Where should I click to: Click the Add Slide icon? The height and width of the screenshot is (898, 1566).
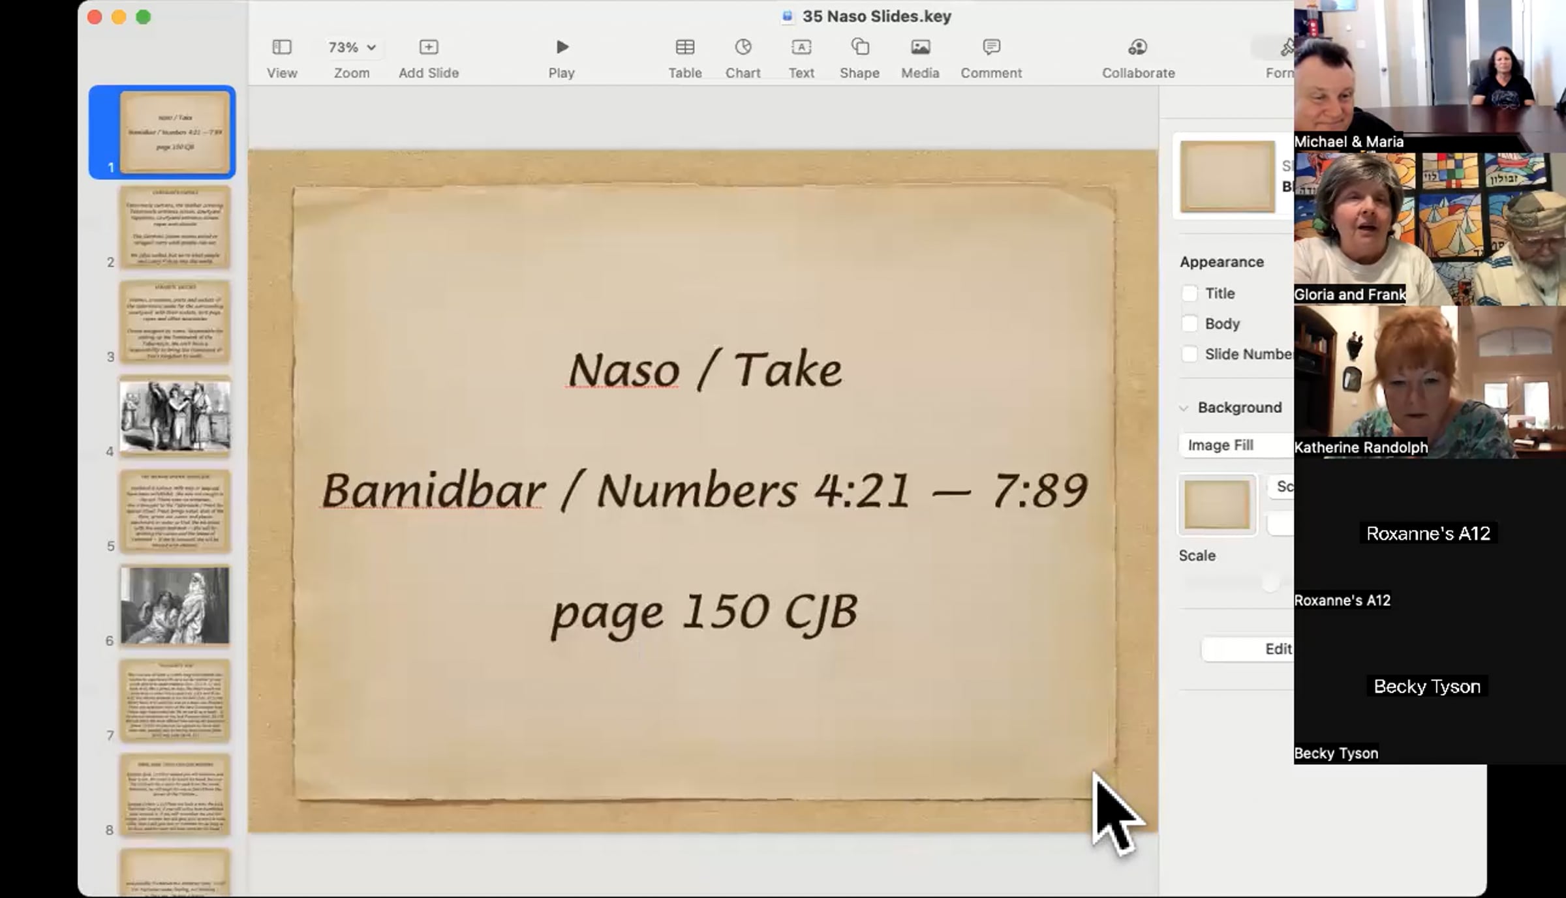pos(428,48)
